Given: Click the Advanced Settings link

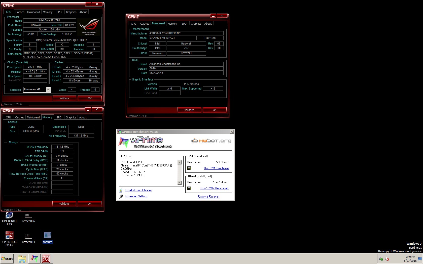Looking at the screenshot, I should (x=136, y=196).
